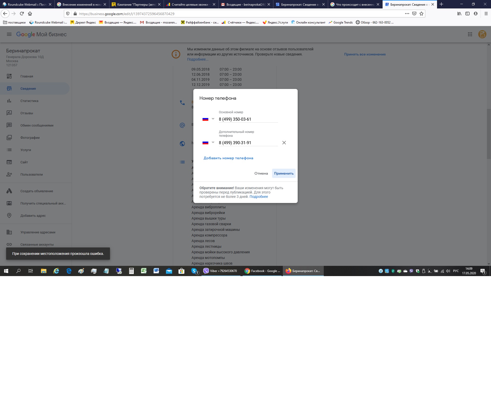This screenshot has width=491, height=409.
Task: Open Windows Start menu
Action: [6, 271]
